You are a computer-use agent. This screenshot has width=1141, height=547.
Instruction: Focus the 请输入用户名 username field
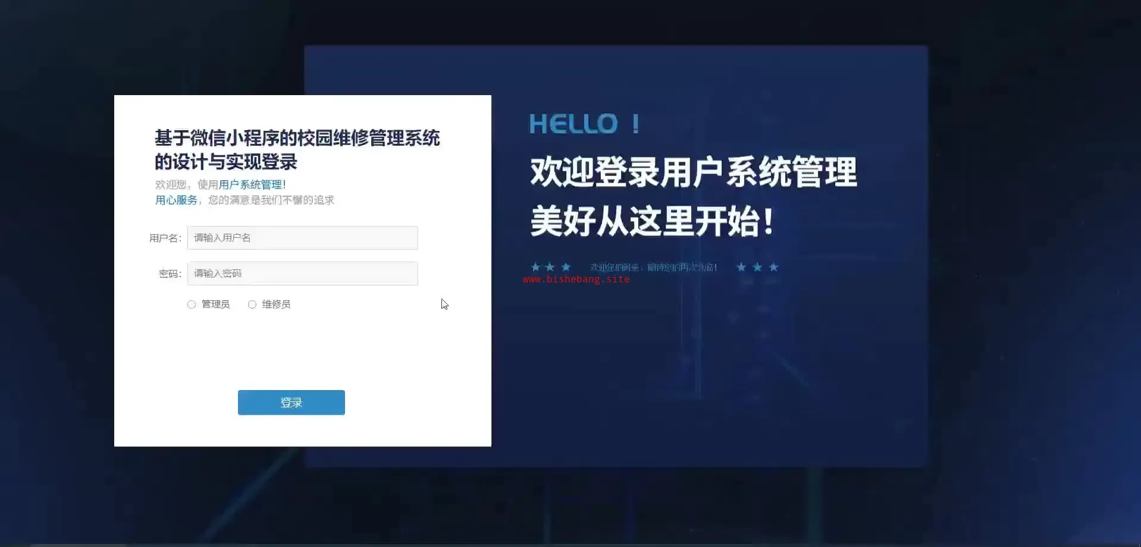303,238
